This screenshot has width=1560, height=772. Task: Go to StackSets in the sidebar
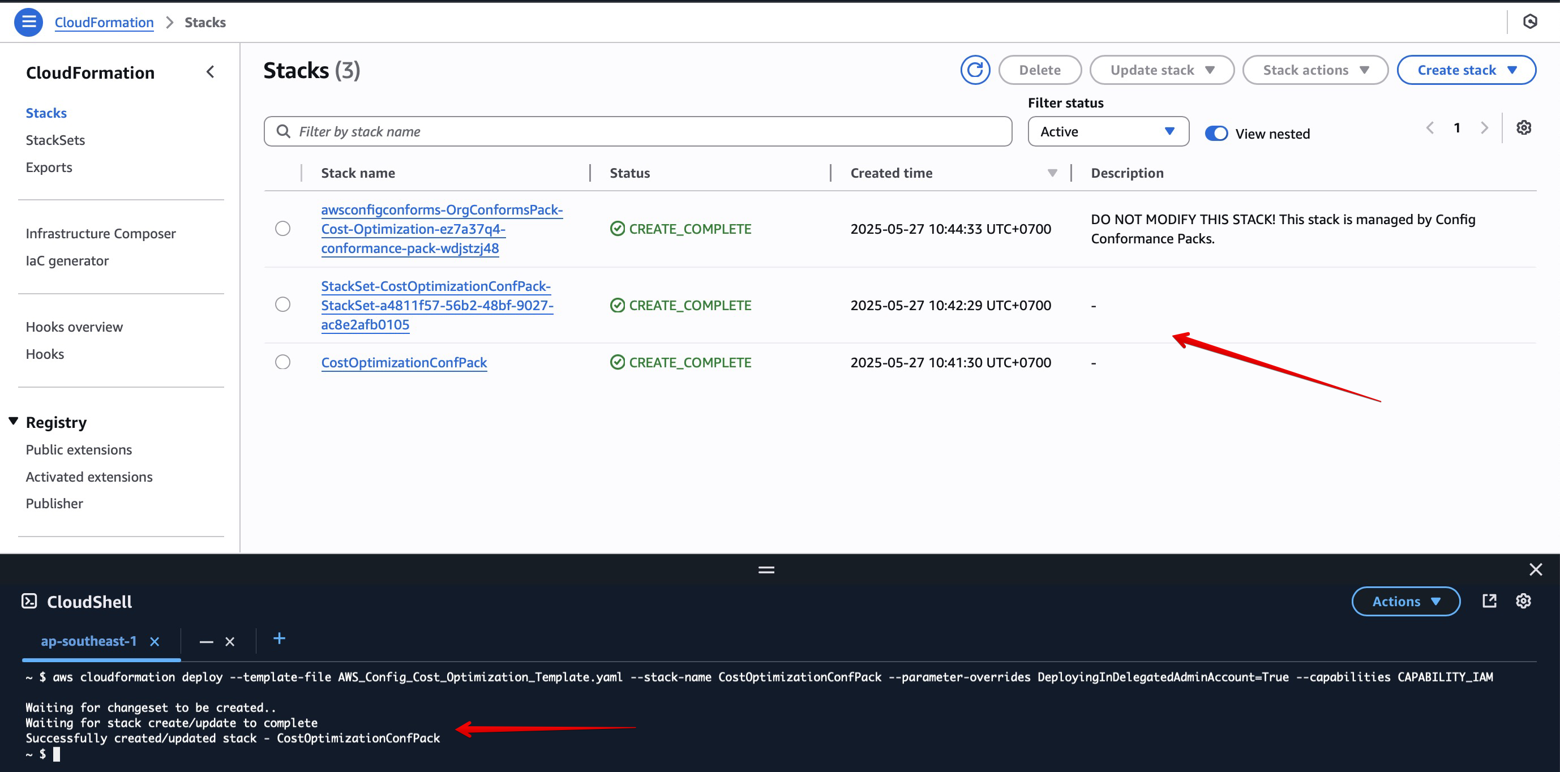55,140
